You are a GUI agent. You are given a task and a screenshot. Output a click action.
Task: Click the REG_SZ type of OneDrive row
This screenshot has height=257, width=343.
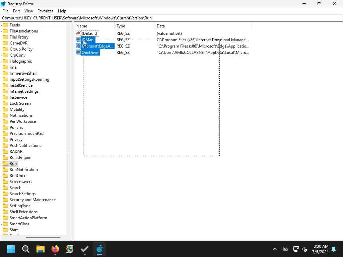(x=123, y=53)
